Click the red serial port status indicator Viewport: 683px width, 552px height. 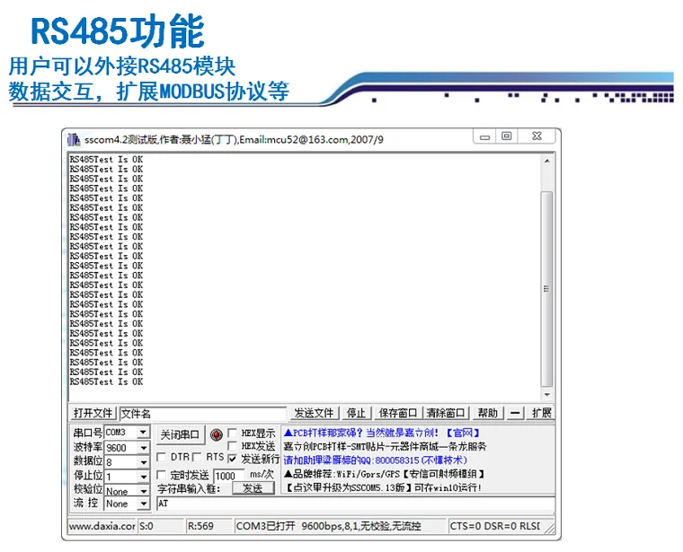pyautogui.click(x=216, y=434)
